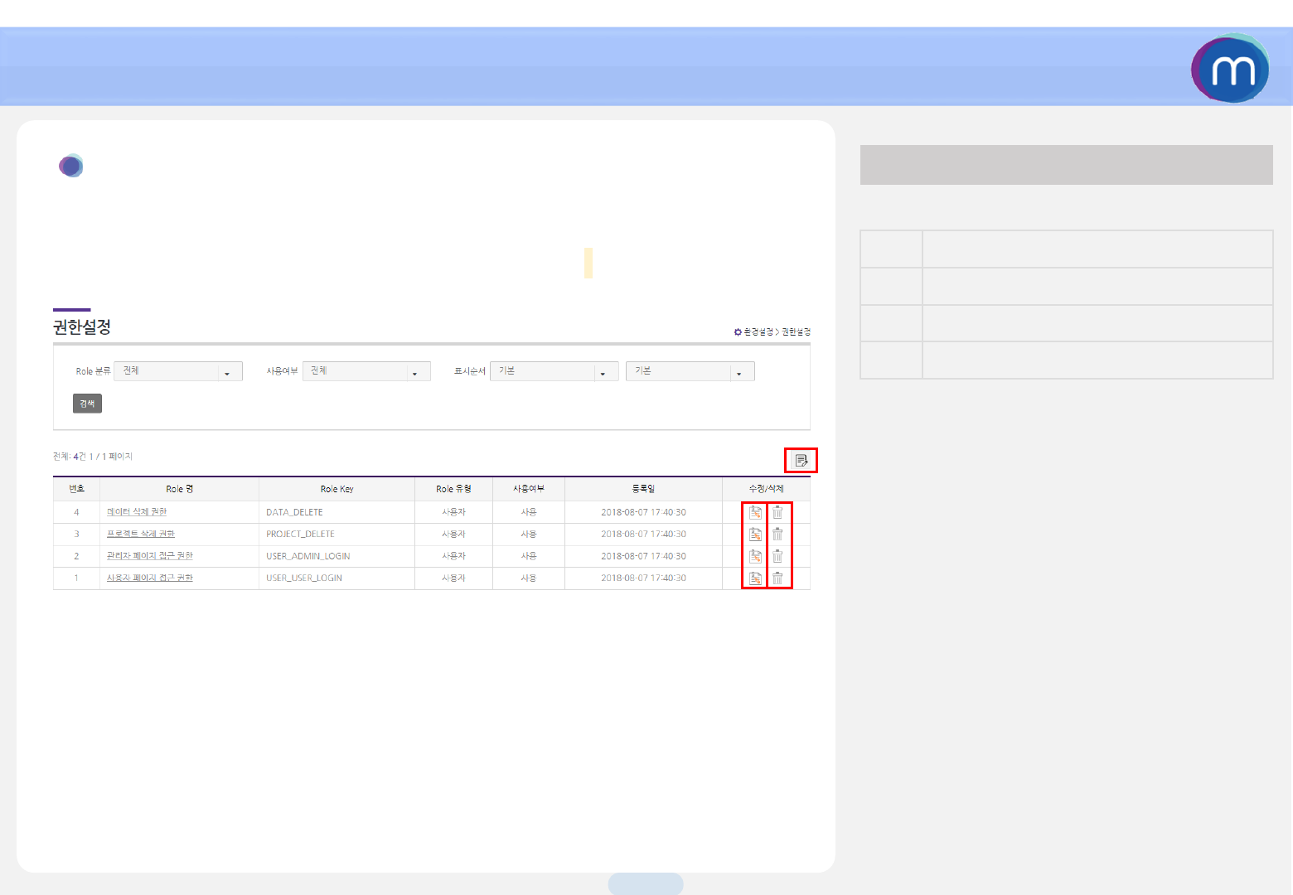
Task: Click the round 'm' logo in the header
Action: click(1230, 68)
